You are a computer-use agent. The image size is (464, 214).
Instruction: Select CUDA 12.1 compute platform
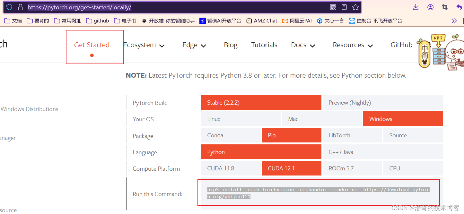pyautogui.click(x=292, y=168)
